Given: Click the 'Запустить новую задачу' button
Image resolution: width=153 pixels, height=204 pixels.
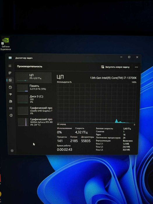Looking at the screenshot, I should coord(115,67).
